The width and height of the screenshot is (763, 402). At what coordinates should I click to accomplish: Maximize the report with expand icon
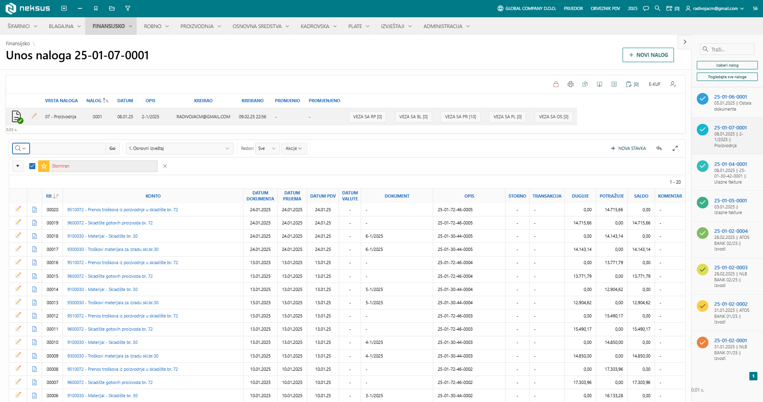[x=675, y=148]
